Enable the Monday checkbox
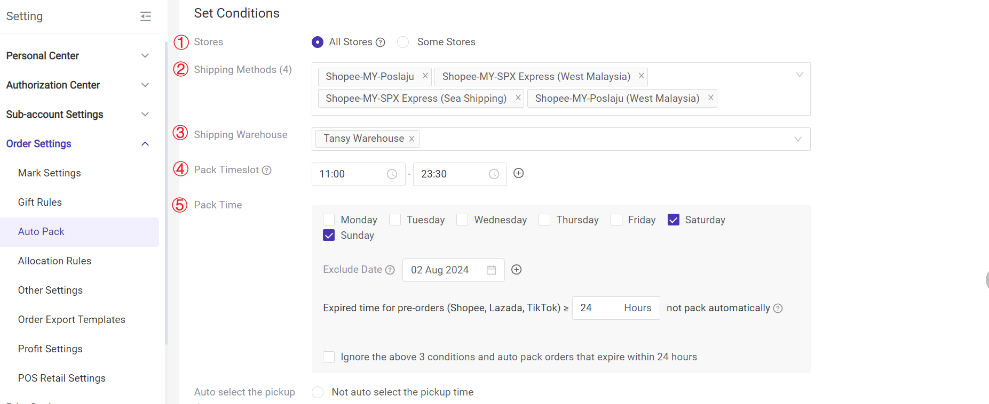This screenshot has width=989, height=404. click(x=329, y=220)
